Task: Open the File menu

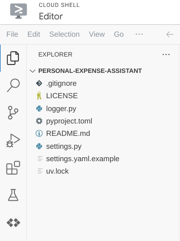Action: click(12, 34)
